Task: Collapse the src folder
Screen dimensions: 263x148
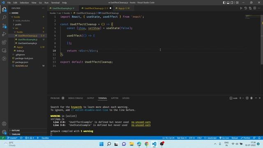Action: pos(28,28)
